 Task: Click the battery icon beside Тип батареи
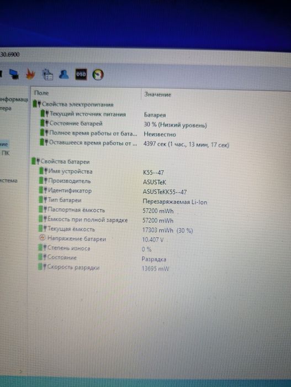(x=43, y=200)
